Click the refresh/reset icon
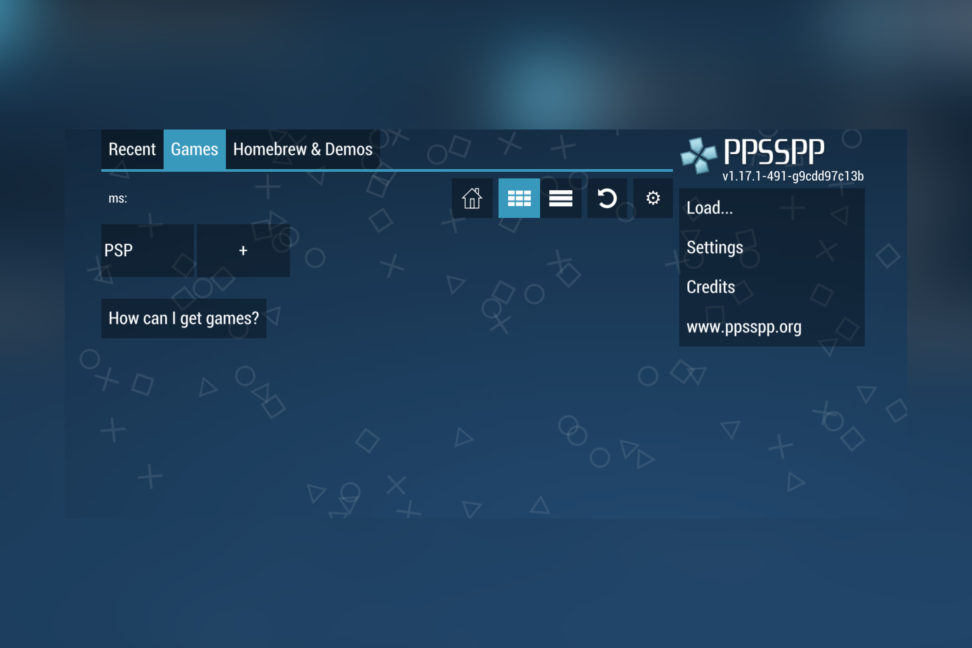This screenshot has width=972, height=648. pos(607,198)
